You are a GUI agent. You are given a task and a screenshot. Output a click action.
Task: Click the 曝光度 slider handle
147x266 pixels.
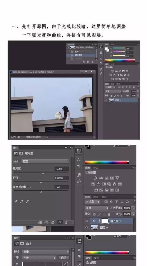(43, 173)
